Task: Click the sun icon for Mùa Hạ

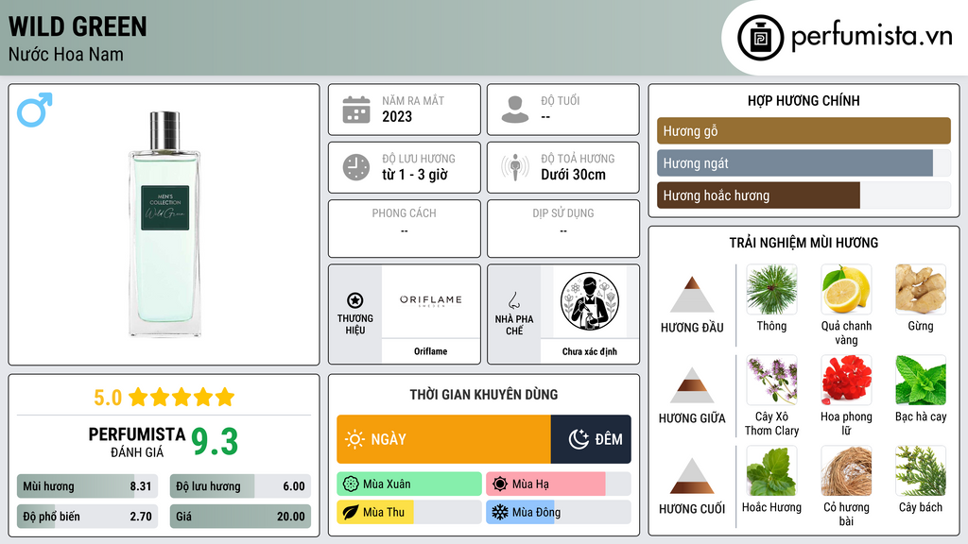Action: [x=500, y=484]
